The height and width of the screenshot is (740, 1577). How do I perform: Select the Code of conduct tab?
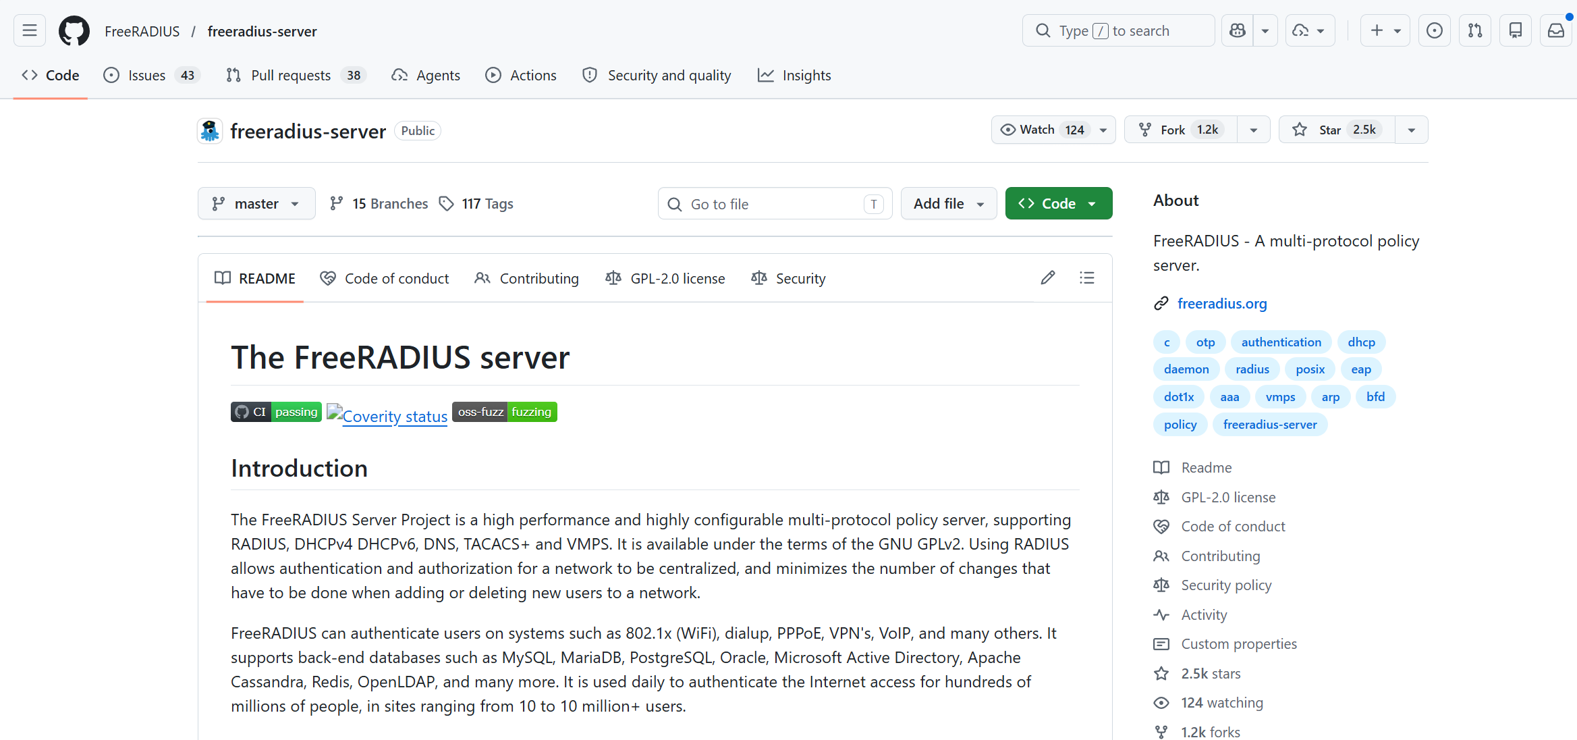384,278
